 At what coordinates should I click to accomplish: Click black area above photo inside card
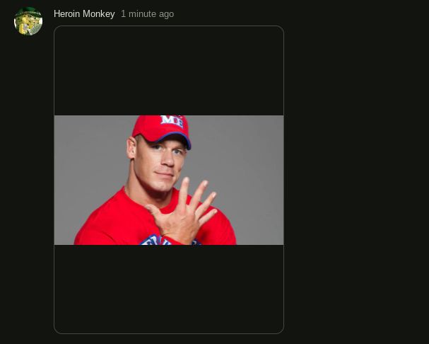point(169,71)
